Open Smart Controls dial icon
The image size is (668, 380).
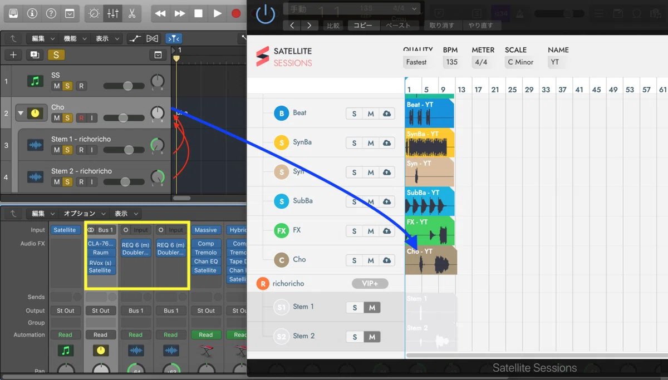pos(95,13)
